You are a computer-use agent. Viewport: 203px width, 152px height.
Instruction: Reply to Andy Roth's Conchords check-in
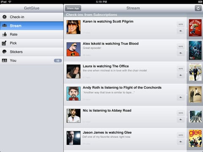181,98
